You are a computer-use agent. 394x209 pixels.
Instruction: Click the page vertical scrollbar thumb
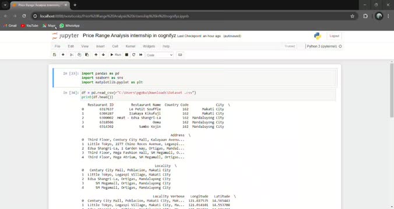tap(392, 90)
